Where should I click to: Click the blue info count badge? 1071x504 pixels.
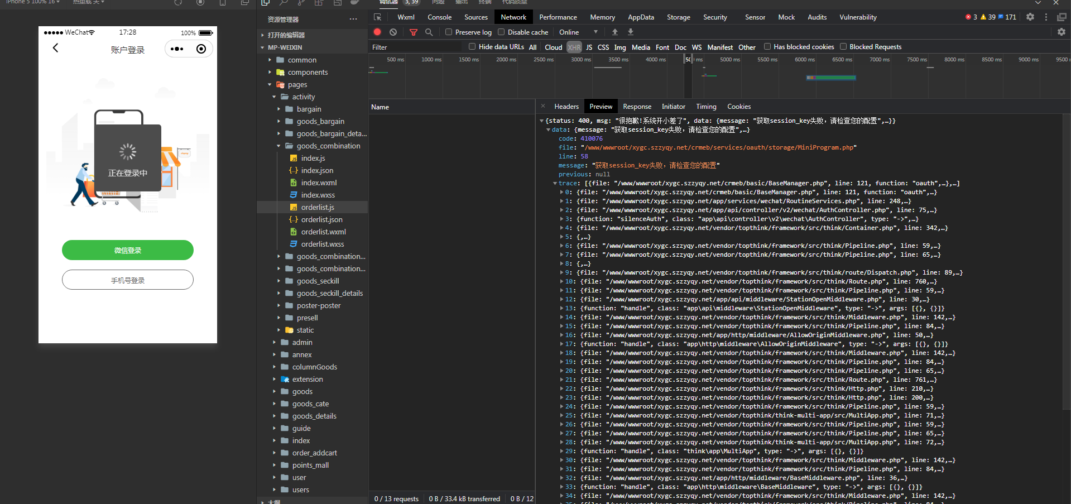1007,17
